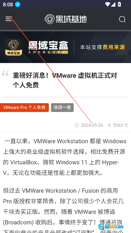This screenshot has width=131, height=233.
Task: Tap the status bar clock 8:08
Action: click(x=8, y=4)
